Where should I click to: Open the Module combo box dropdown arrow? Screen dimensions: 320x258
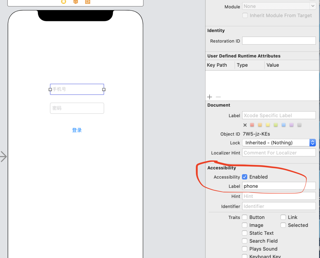pyautogui.click(x=313, y=6)
